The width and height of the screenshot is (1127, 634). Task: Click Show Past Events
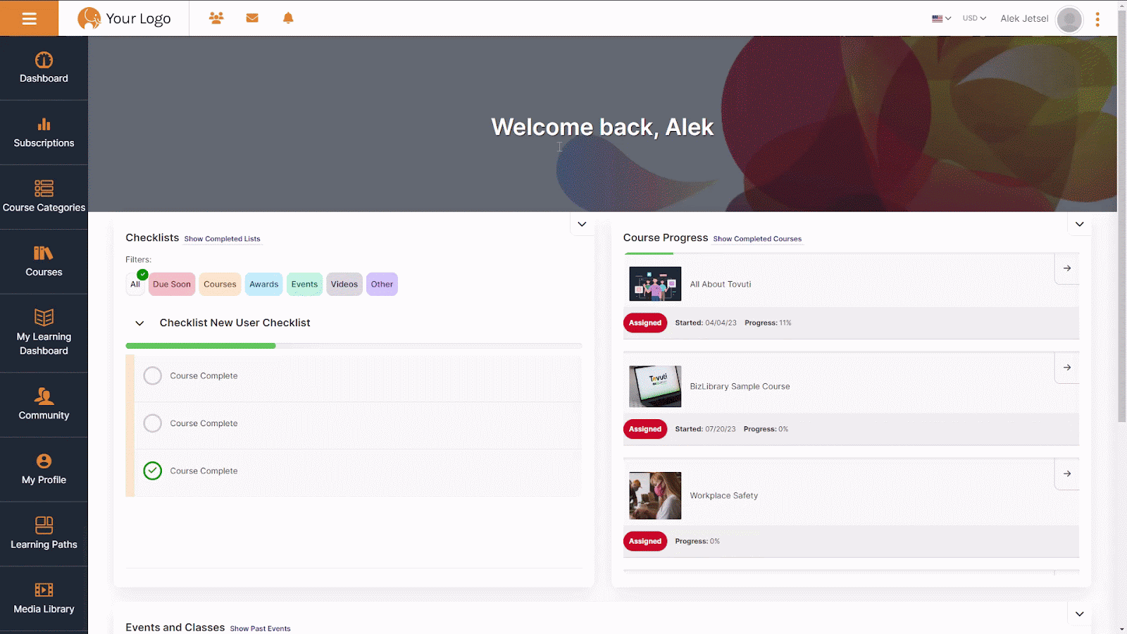pos(260,628)
